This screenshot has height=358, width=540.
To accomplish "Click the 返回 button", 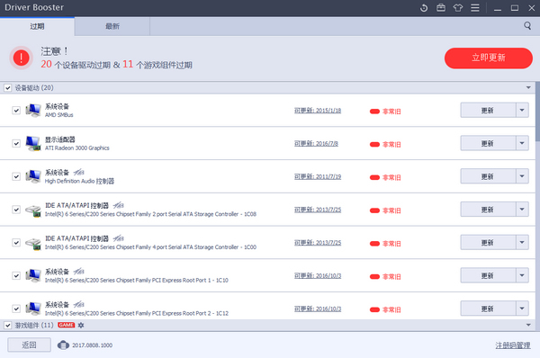I will [30, 345].
